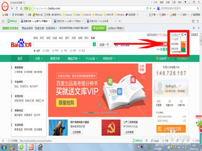Click the 跨屏浏览 phone icon button
This screenshot has height=151, width=202.
click(x=13, y=21)
